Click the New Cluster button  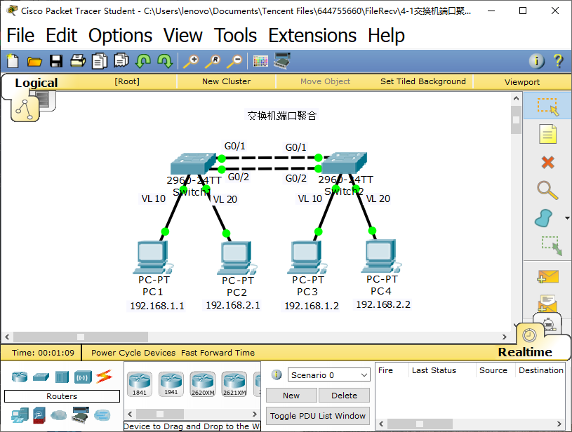click(x=226, y=81)
